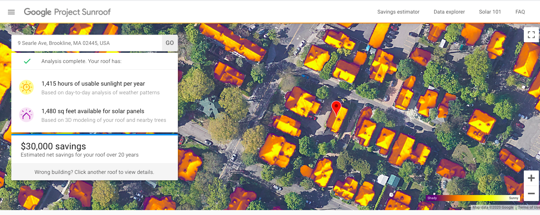
Task: Navigate to the FAQ page
Action: [x=520, y=12]
